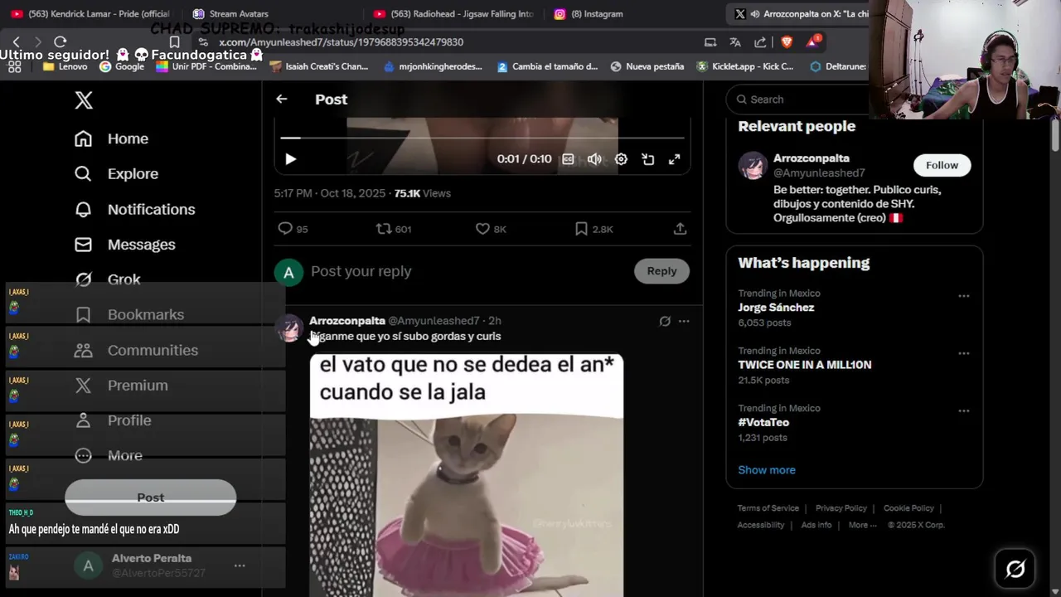The width and height of the screenshot is (1061, 597).
Task: Open browser translate icon
Action: (735, 41)
